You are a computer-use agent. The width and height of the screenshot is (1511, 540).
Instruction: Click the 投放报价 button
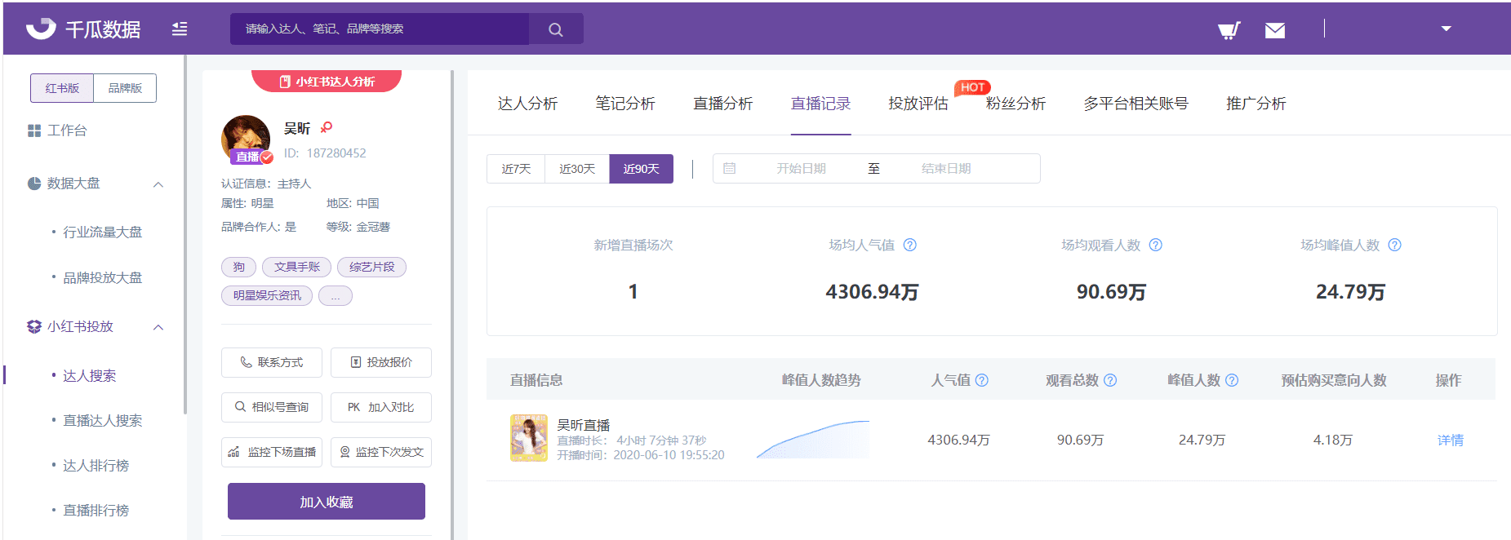[381, 362]
